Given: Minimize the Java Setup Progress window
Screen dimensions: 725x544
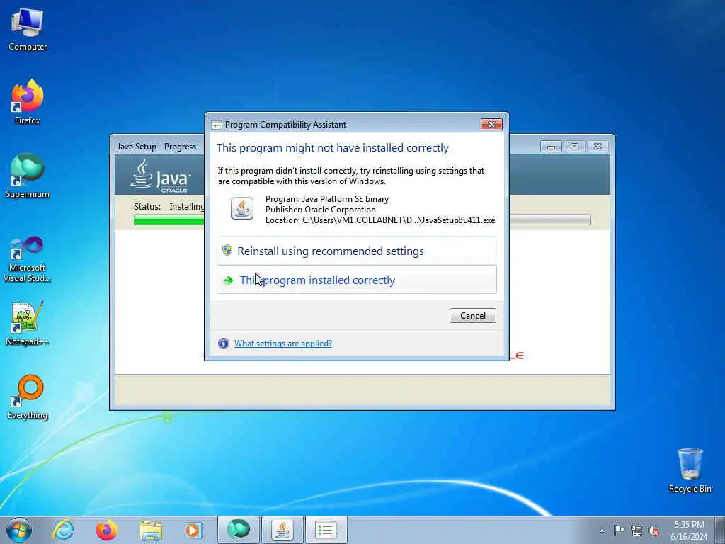Looking at the screenshot, I should 551,147.
